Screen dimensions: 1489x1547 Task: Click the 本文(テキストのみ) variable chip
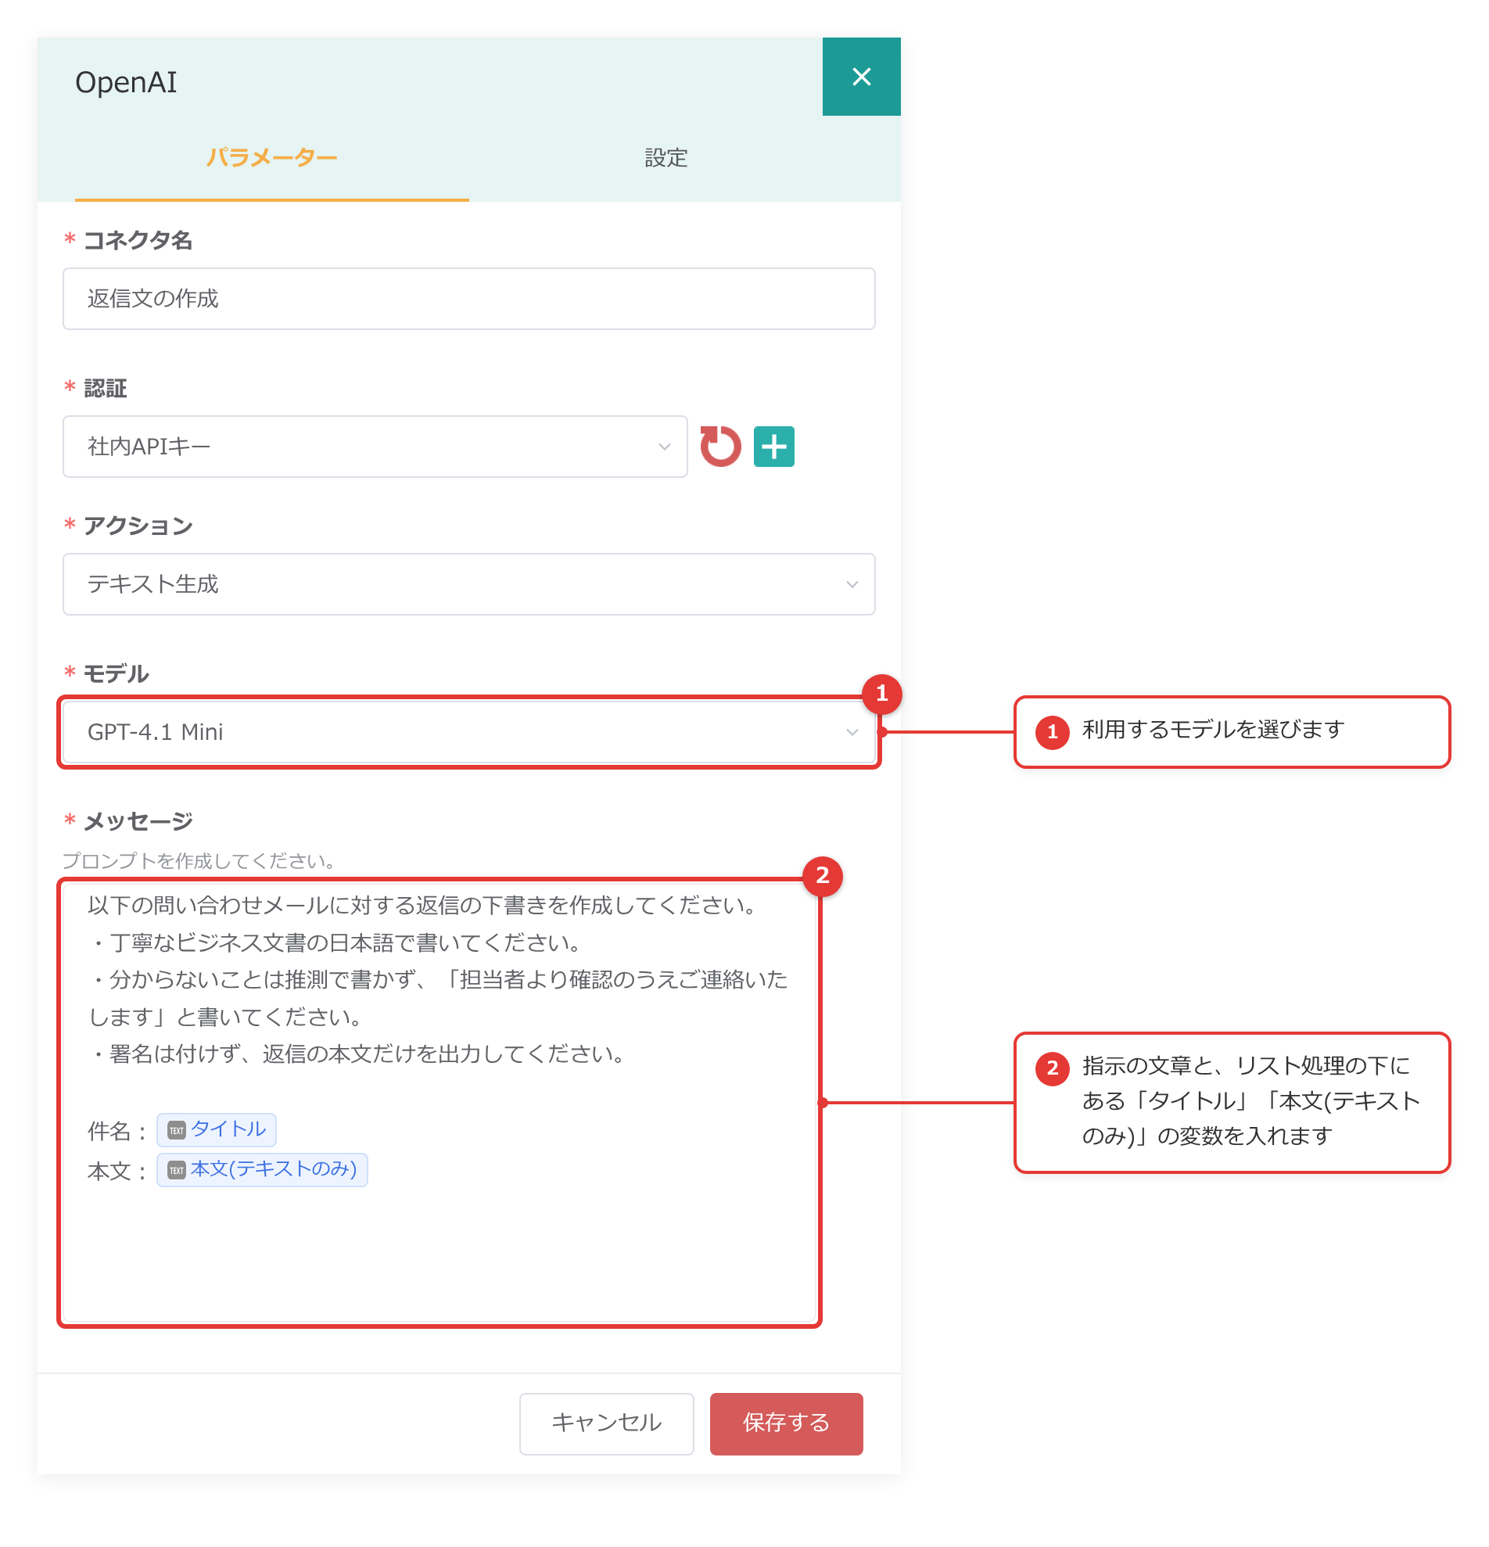coord(262,1169)
